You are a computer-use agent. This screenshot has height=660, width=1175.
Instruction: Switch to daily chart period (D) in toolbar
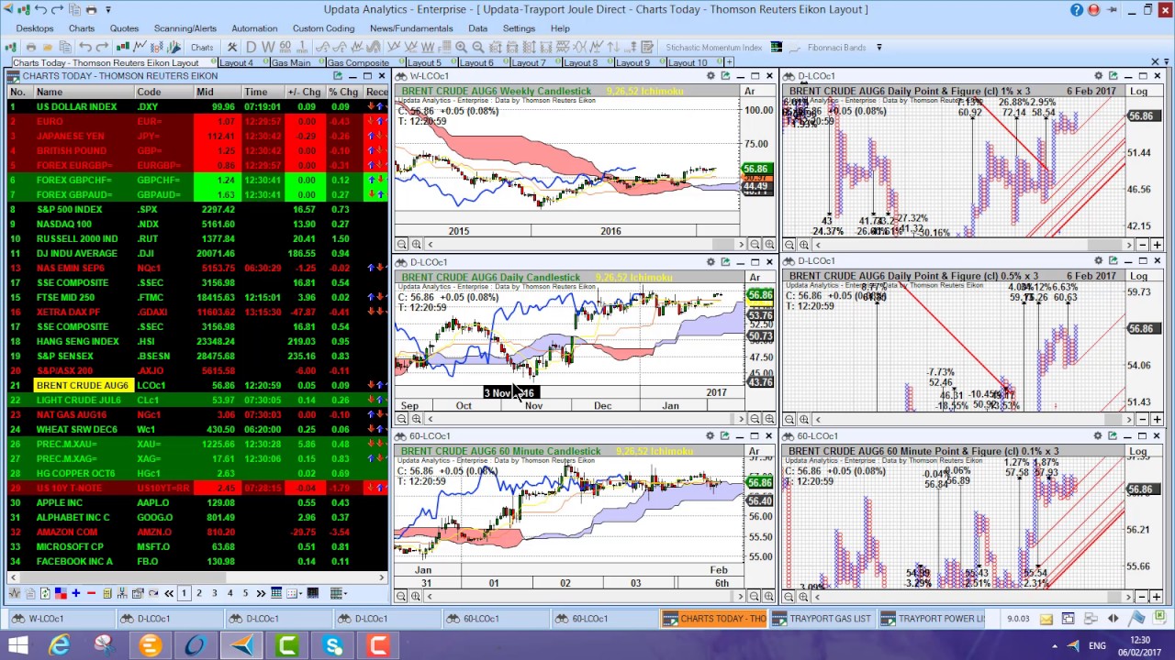pos(251,47)
